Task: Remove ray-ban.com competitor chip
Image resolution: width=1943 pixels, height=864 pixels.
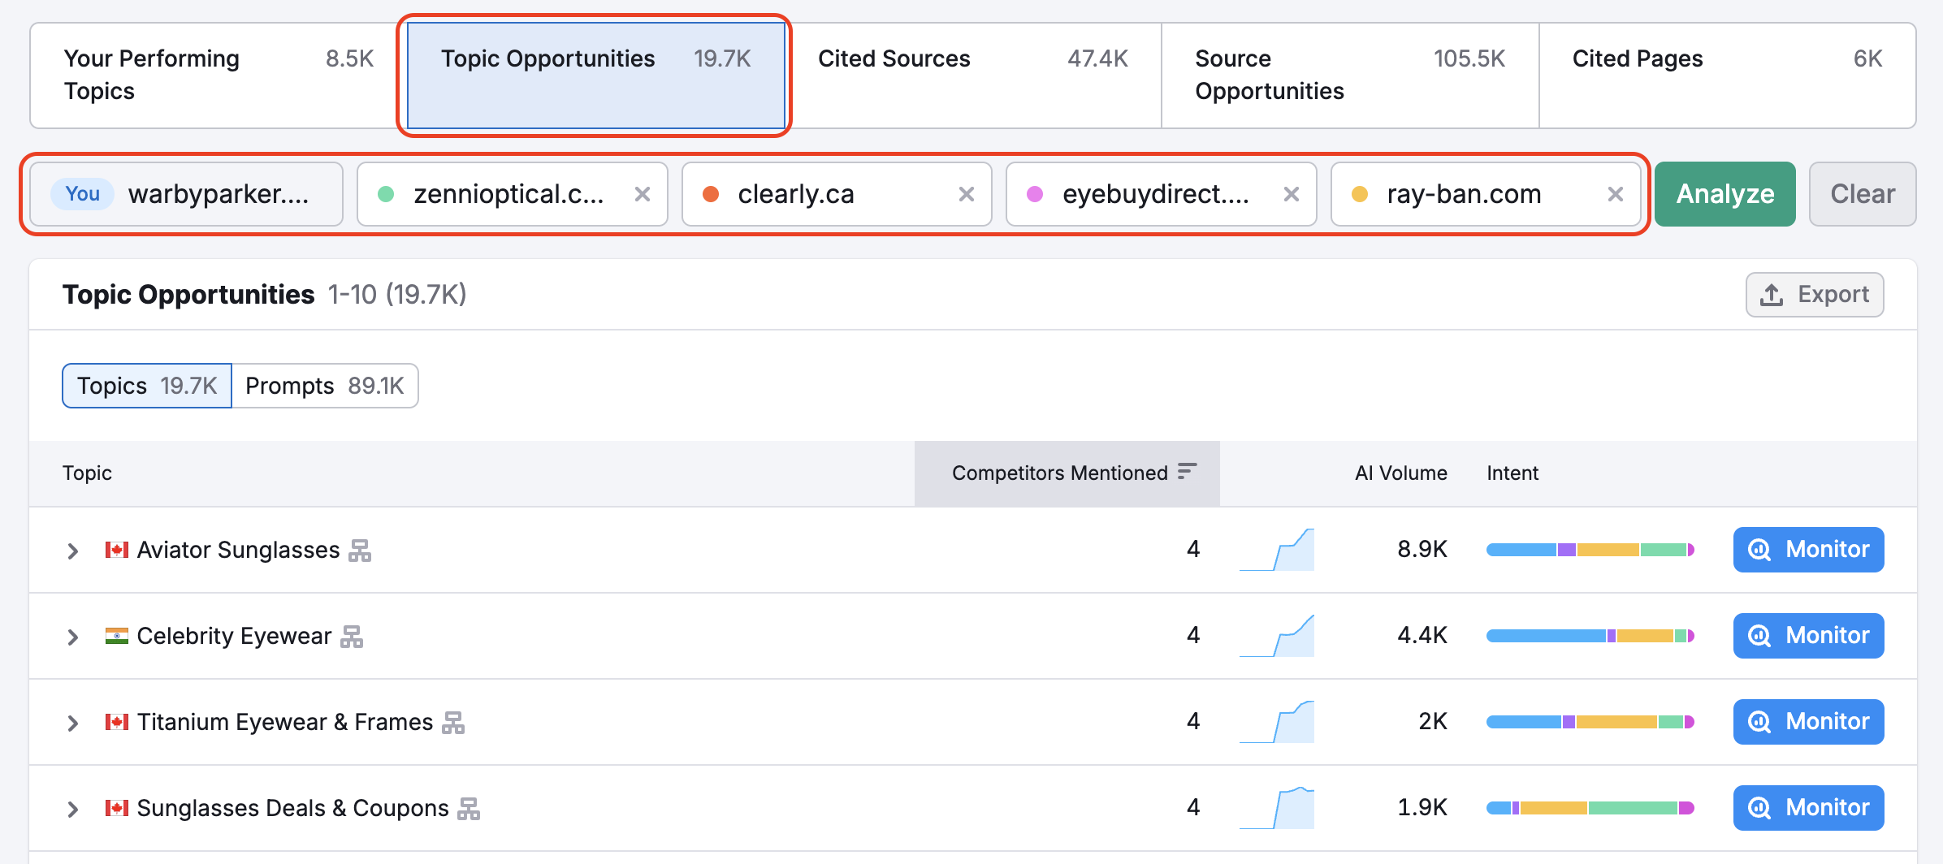Action: (1615, 194)
